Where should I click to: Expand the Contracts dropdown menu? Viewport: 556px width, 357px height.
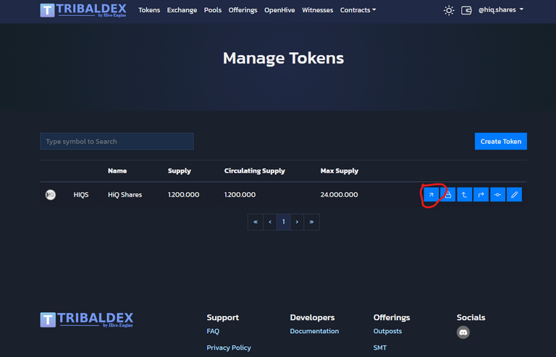(x=358, y=10)
